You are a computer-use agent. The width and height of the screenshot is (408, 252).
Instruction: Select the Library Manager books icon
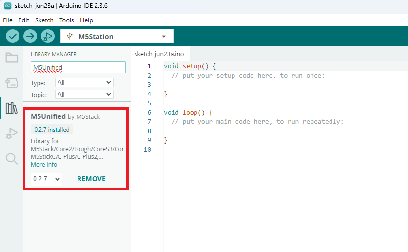pyautogui.click(x=12, y=108)
